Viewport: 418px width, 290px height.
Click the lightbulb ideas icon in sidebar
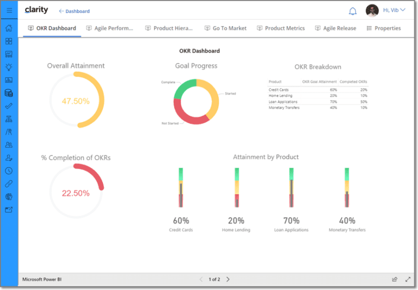click(x=9, y=67)
